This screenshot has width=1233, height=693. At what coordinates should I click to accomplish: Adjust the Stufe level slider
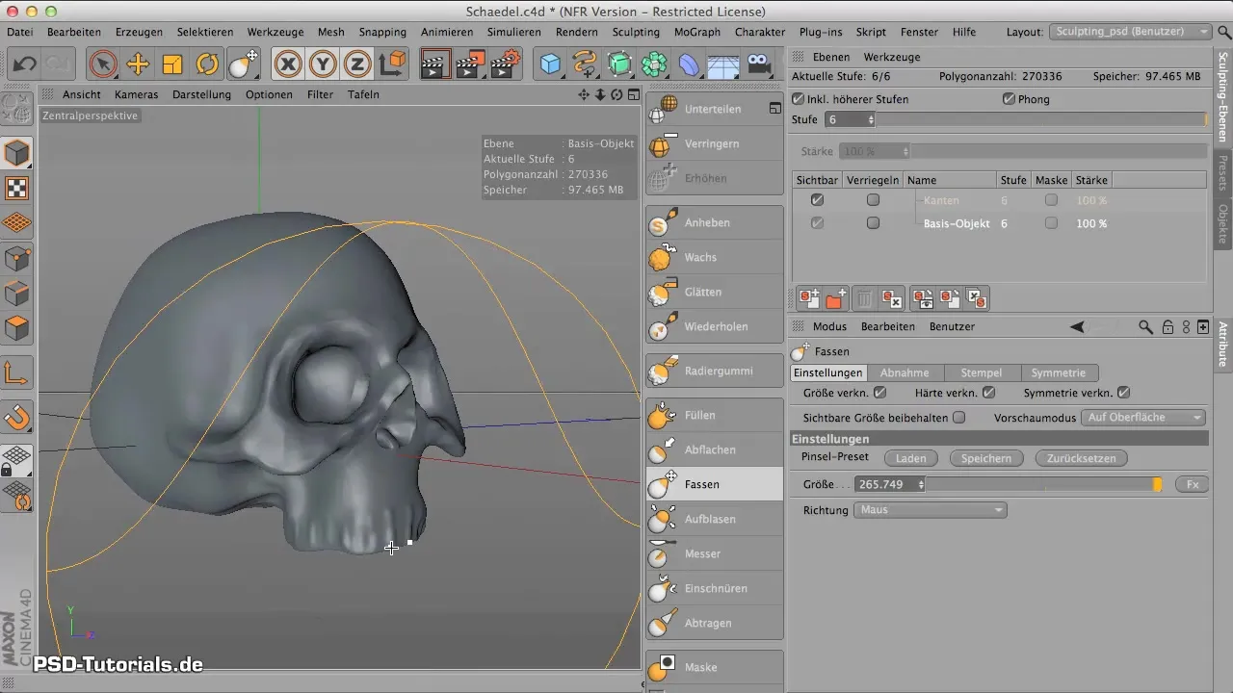pyautogui.click(x=1041, y=120)
